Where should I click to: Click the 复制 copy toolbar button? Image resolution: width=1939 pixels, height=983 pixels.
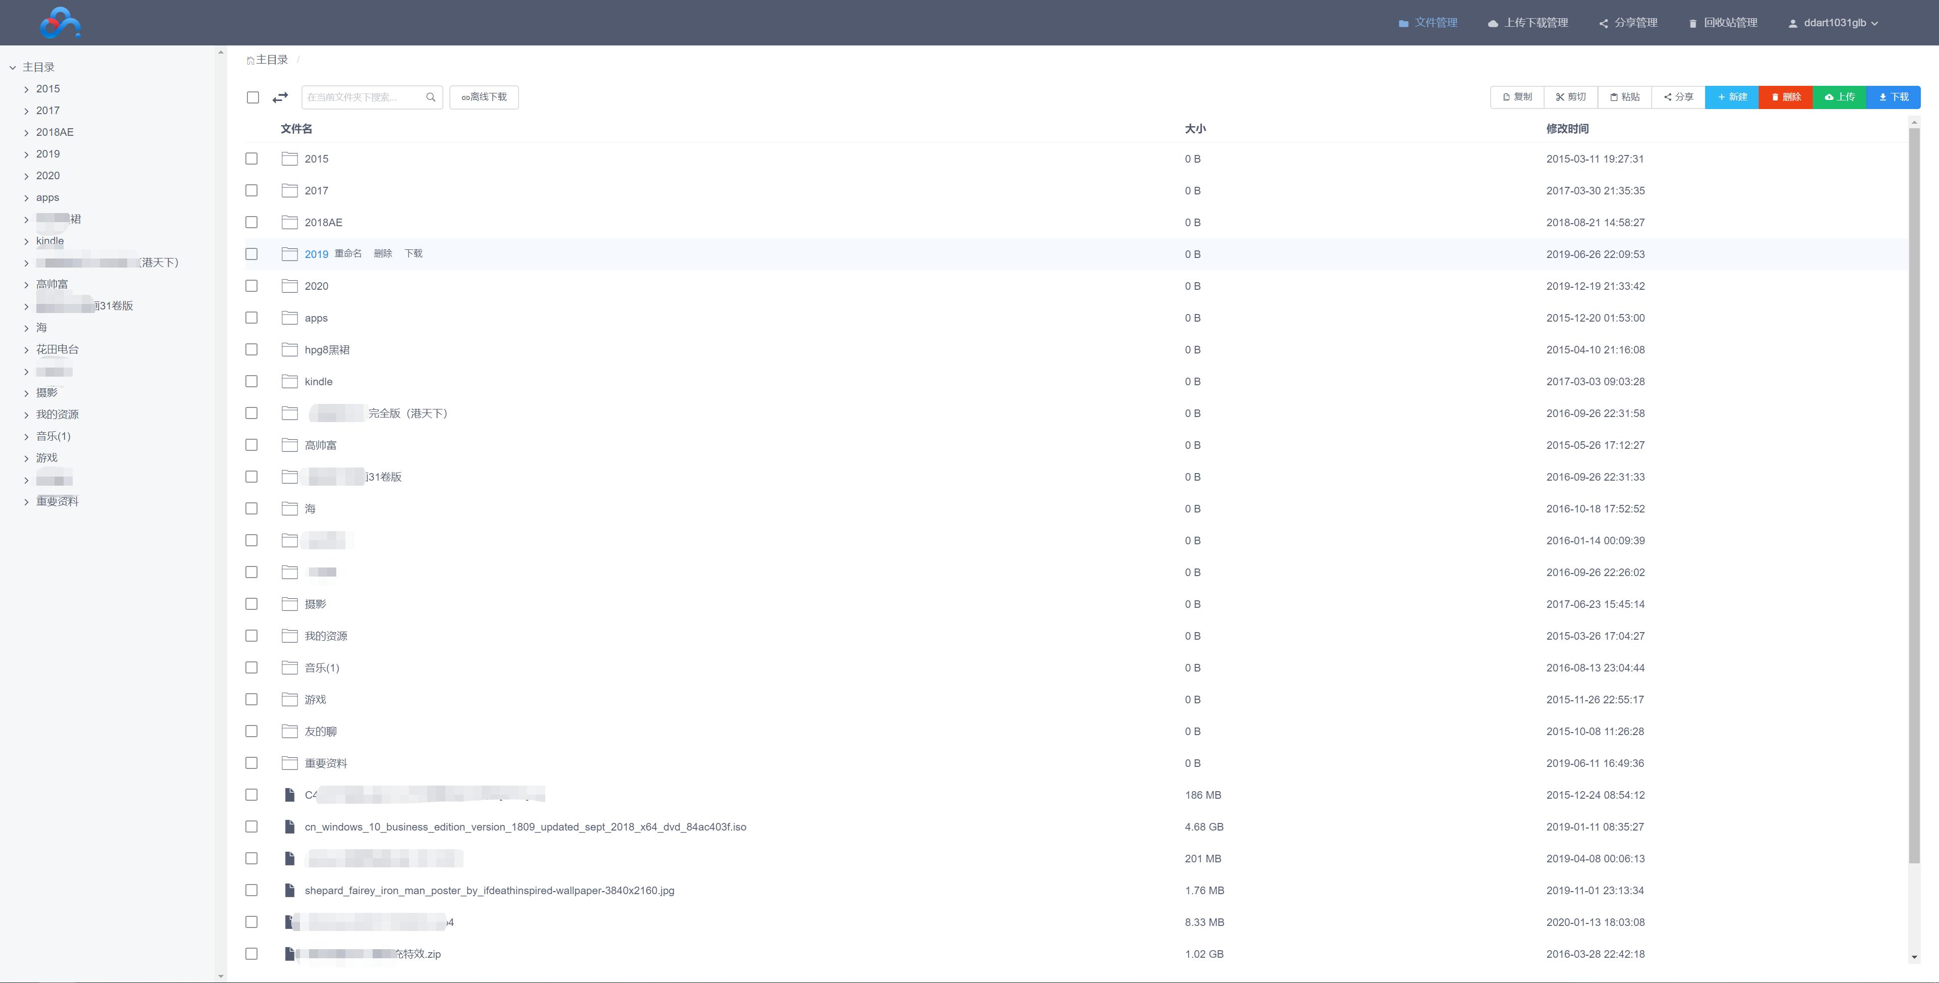[1517, 97]
